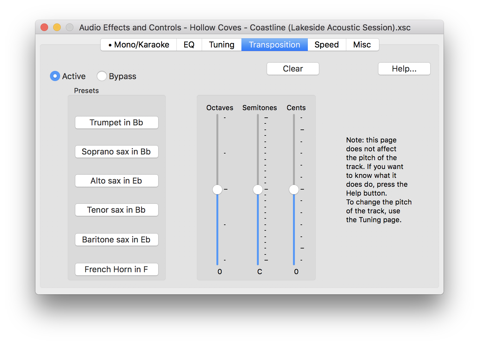Click the Octaves value 0 label

220,272
